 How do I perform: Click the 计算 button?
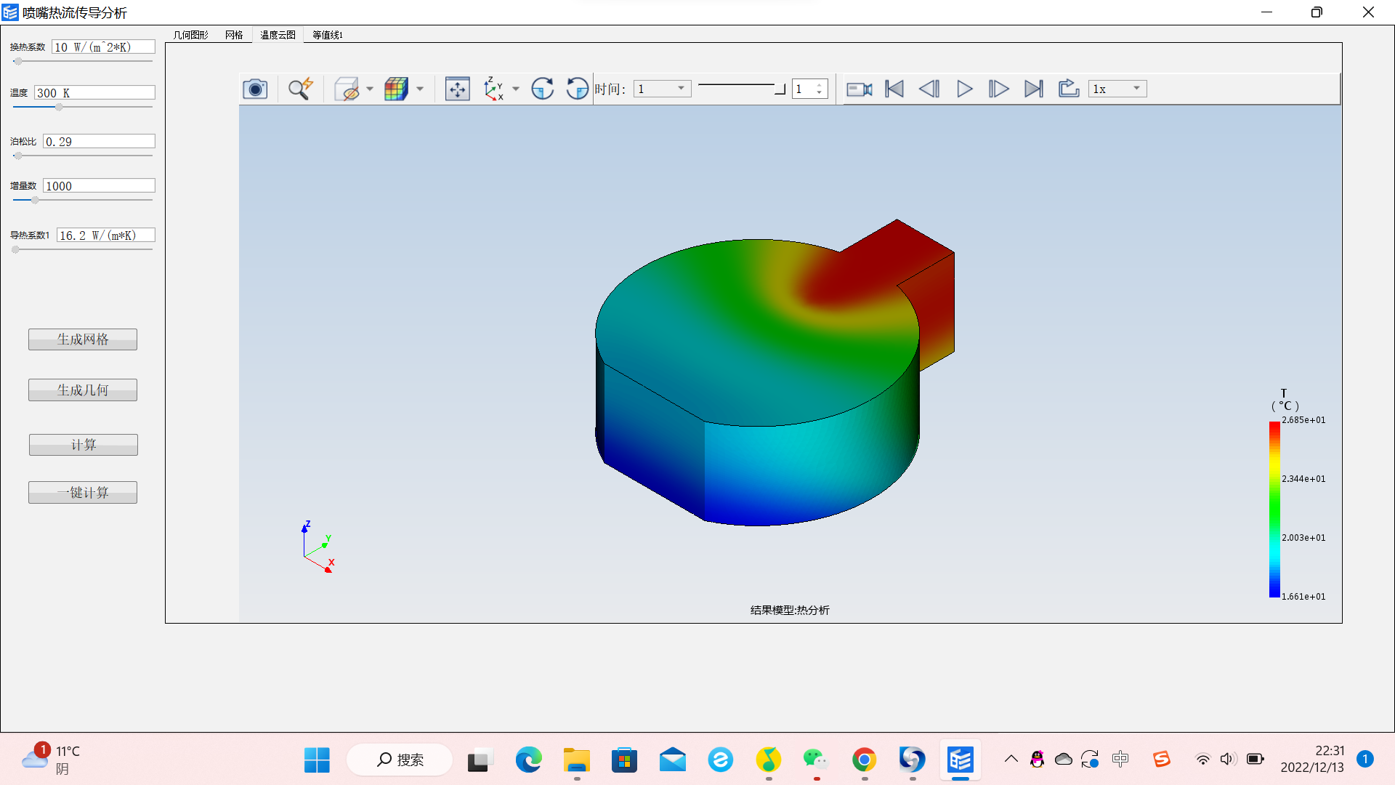(84, 445)
